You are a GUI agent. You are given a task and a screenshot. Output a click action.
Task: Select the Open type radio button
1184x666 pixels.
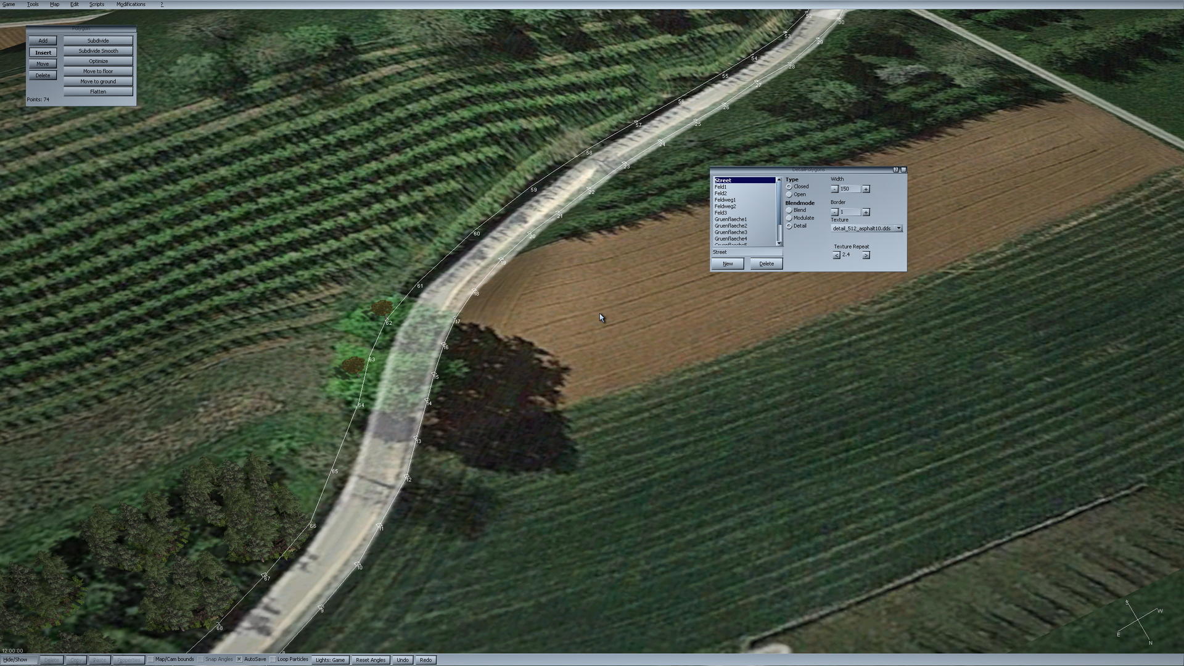tap(789, 195)
